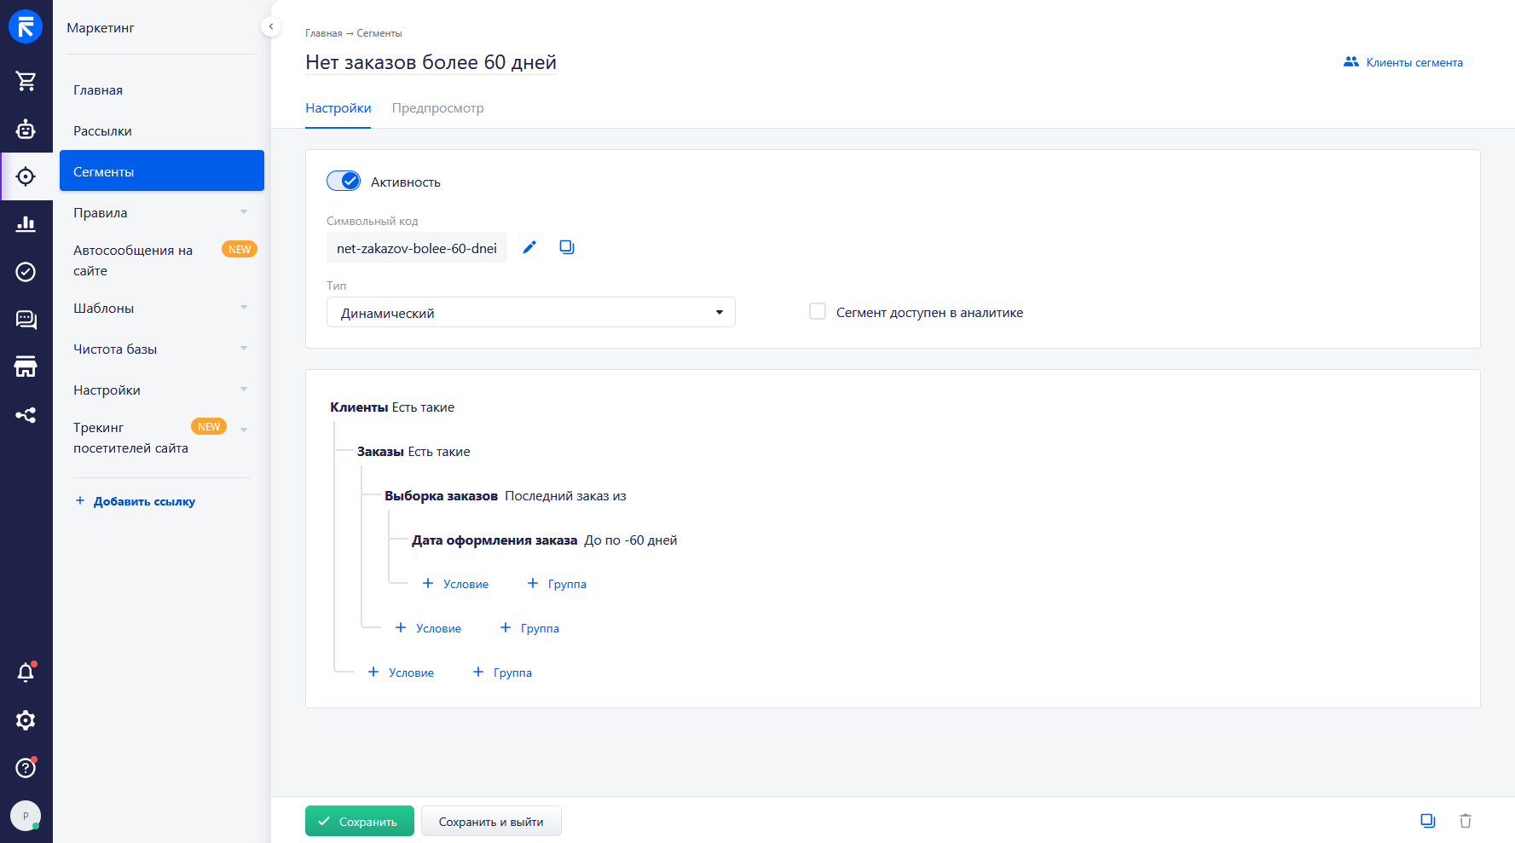
Task: Click Главная breadcrumb link
Action: click(324, 33)
